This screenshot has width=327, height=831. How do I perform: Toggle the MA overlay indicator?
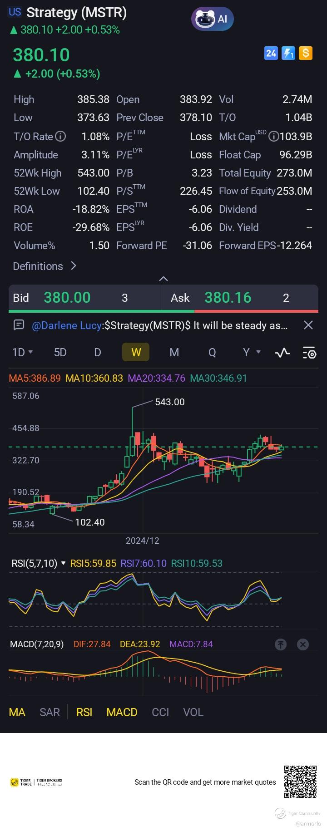point(17,712)
